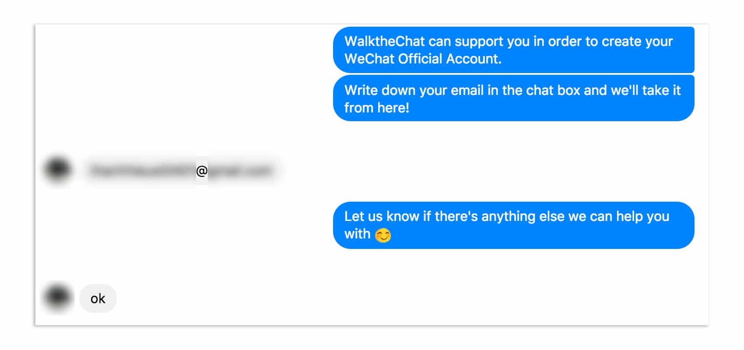744x350 pixels.
Task: Click the word "with" before the emoji
Action: (x=358, y=234)
